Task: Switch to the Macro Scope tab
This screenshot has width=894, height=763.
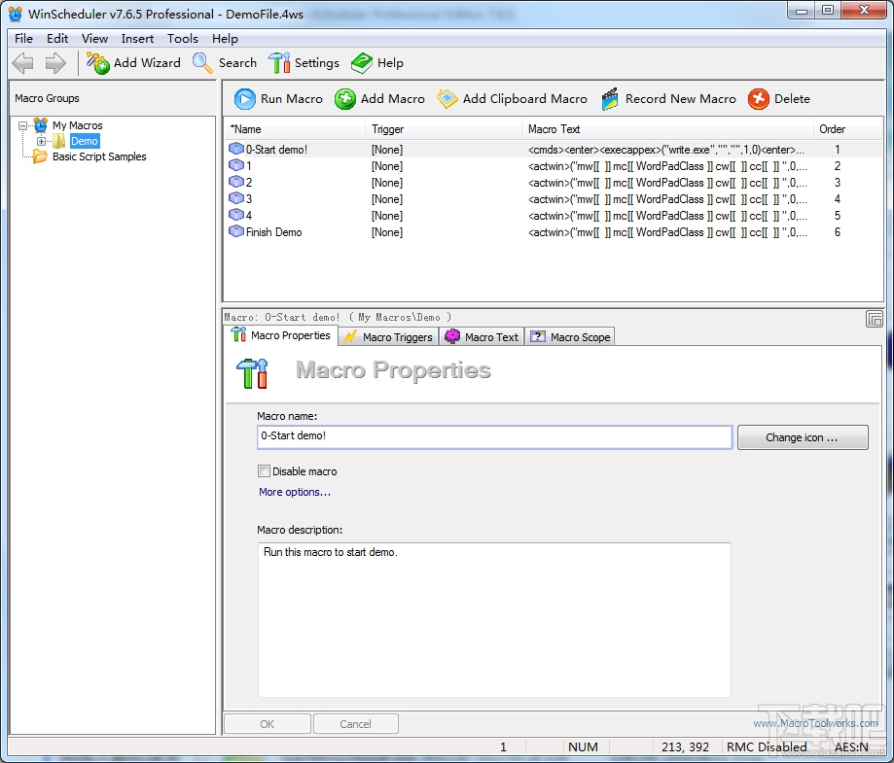Action: [570, 336]
